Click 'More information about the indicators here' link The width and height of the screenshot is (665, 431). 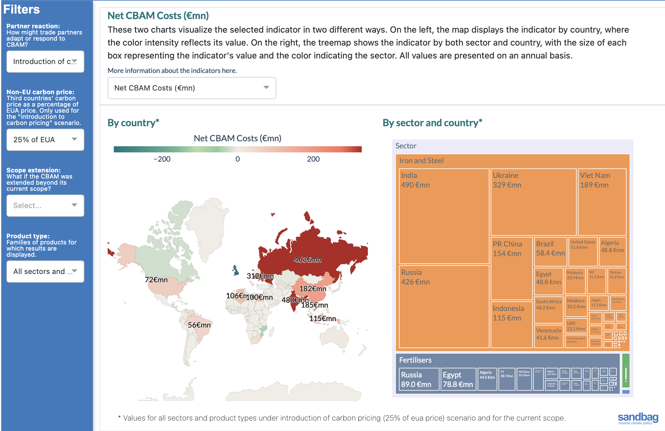click(x=172, y=70)
